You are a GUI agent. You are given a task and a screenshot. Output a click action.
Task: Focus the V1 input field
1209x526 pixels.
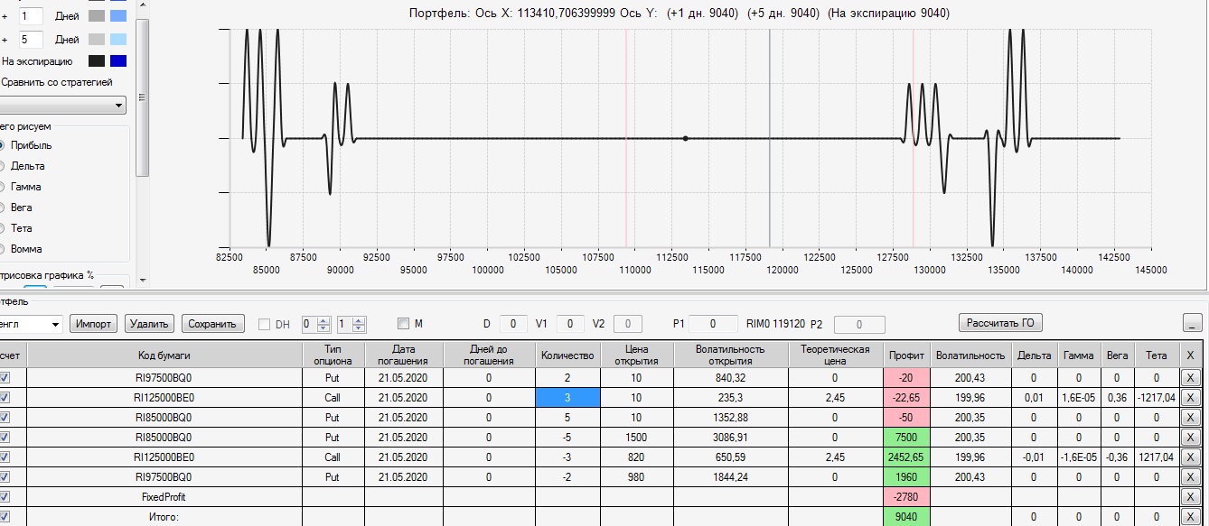[x=570, y=324]
